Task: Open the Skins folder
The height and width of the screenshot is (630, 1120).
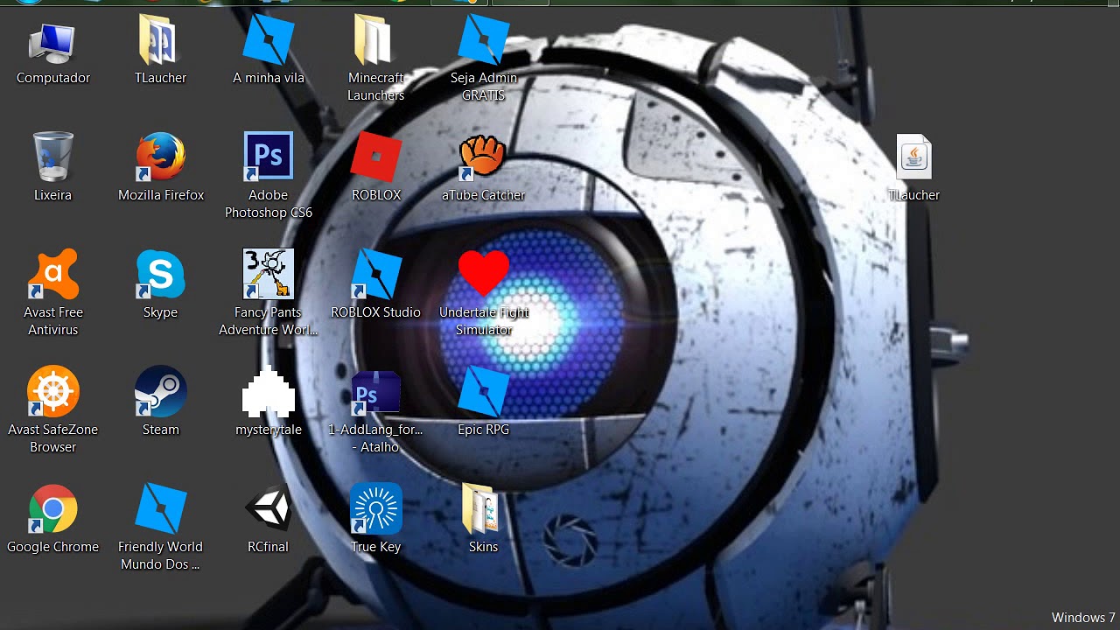Action: 480,508
